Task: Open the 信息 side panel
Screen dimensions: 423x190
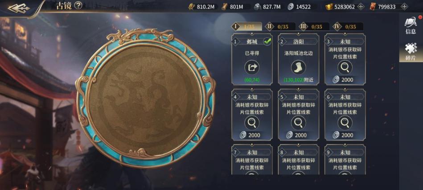Action: (411, 26)
